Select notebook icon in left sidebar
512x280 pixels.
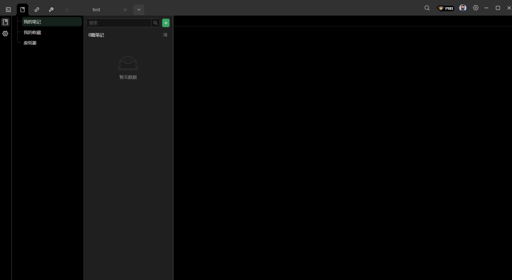pyautogui.click(x=5, y=22)
